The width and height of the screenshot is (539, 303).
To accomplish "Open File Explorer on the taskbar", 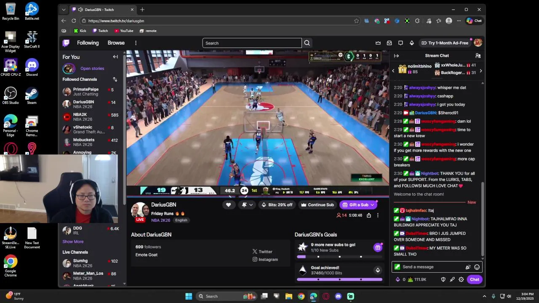I will 289,296.
